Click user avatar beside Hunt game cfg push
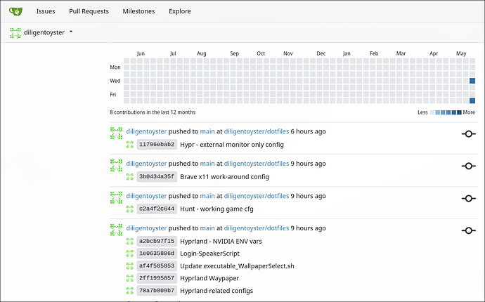The height and width of the screenshot is (302, 485). pyautogui.click(x=116, y=197)
